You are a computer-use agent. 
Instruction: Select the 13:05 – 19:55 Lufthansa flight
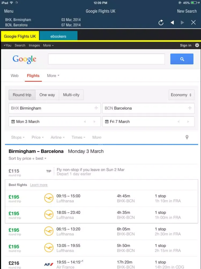(x=102, y=248)
